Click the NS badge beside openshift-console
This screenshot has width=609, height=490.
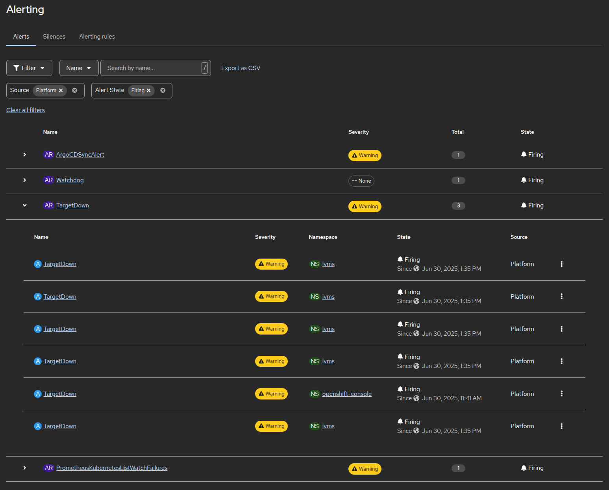pos(315,394)
